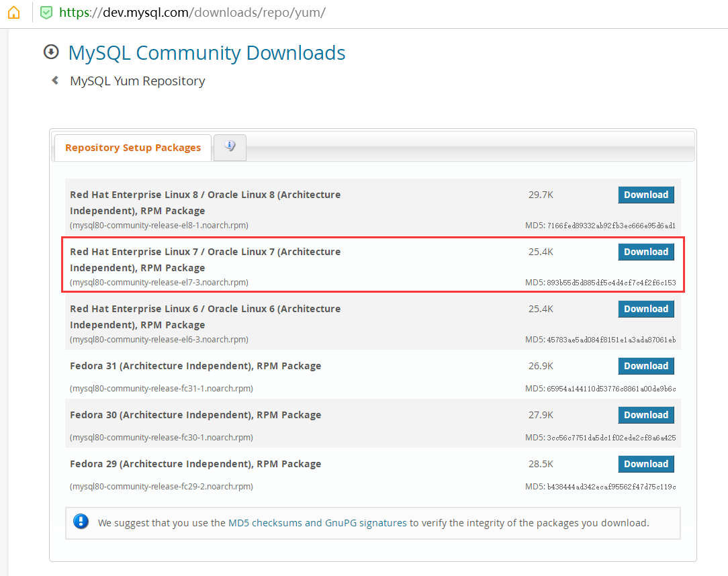The height and width of the screenshot is (576, 728).
Task: Click the green security shield icon
Action: [46, 13]
